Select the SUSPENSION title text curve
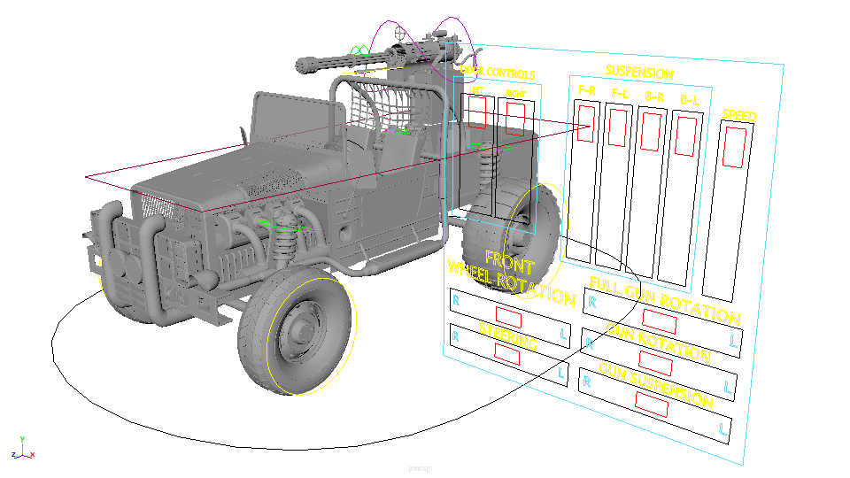 [x=639, y=73]
